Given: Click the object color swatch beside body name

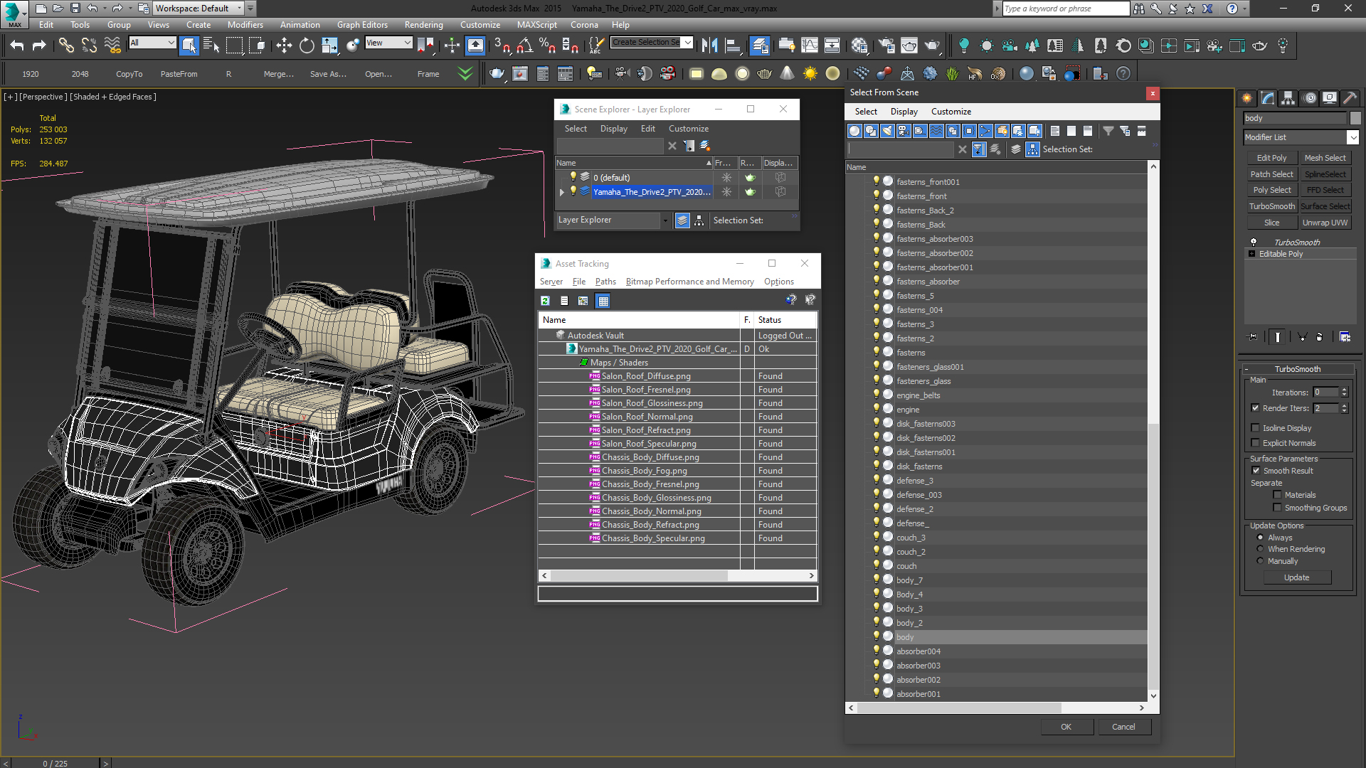Looking at the screenshot, I should [1355, 118].
